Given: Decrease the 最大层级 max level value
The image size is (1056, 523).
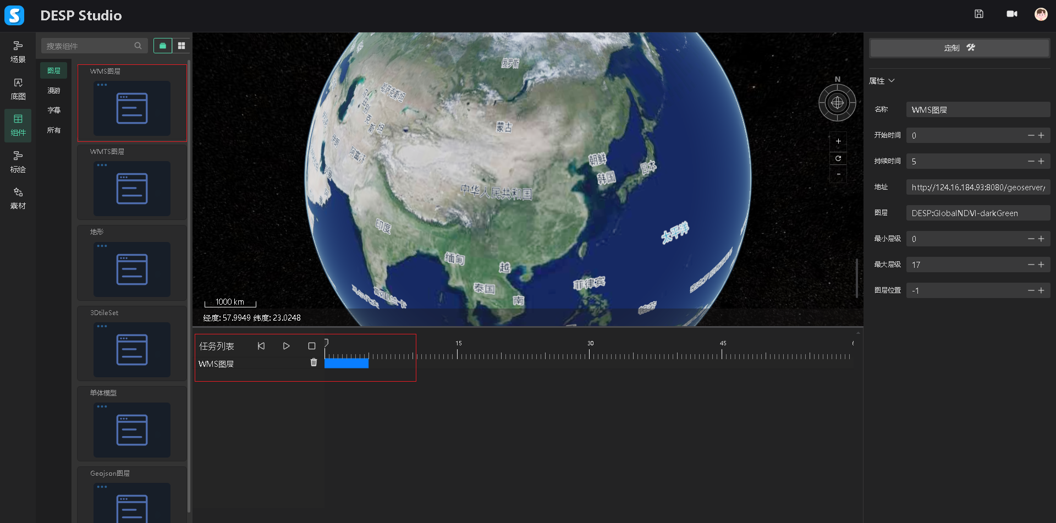Looking at the screenshot, I should pos(1031,265).
